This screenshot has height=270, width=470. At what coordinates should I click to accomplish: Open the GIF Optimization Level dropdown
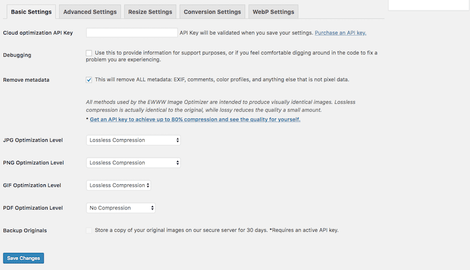pyautogui.click(x=119, y=185)
